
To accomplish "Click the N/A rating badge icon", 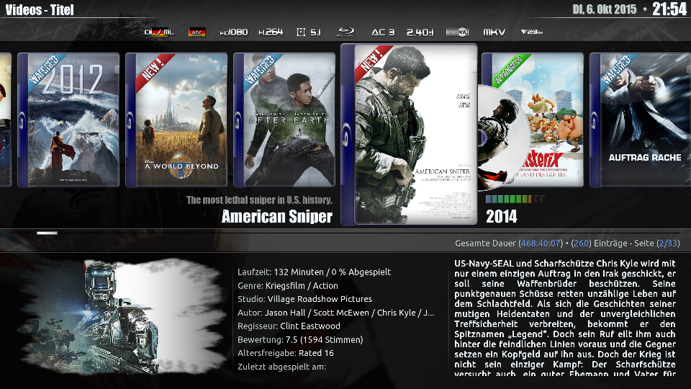I will coord(457,32).
